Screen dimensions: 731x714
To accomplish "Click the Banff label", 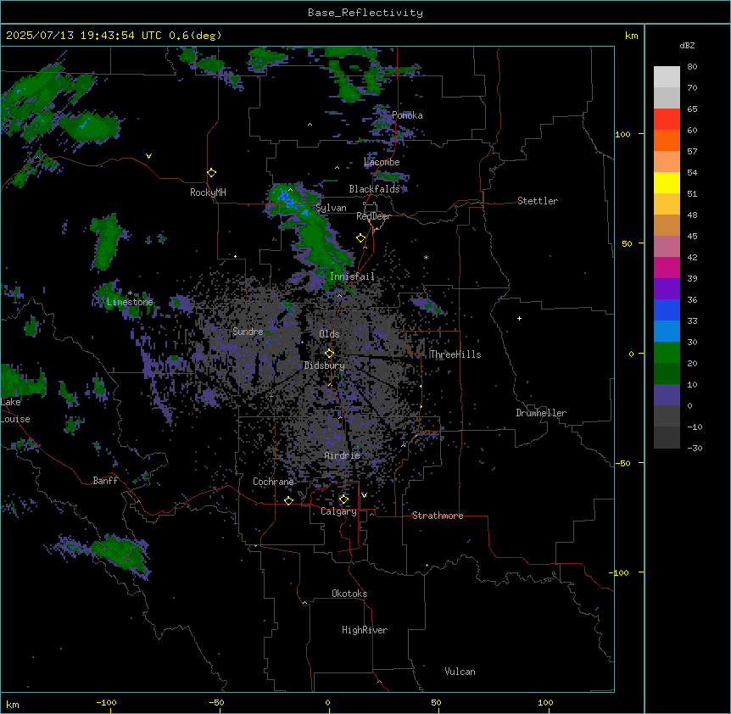I will (x=105, y=481).
